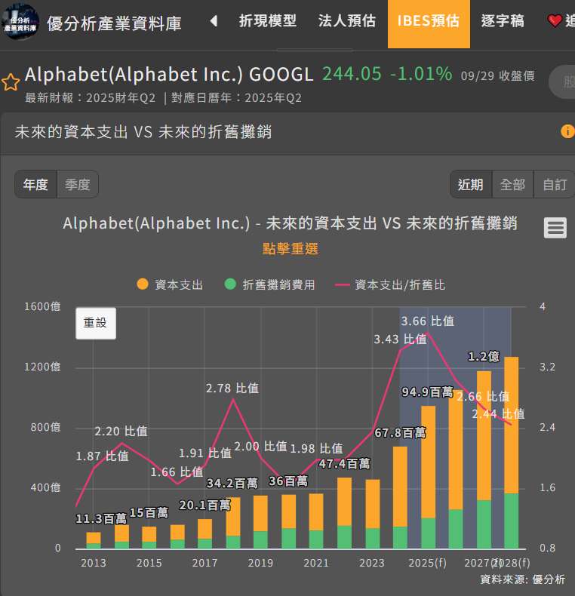Toggle 資本支出 legend series
This screenshot has width=575, height=596.
pyautogui.click(x=170, y=284)
